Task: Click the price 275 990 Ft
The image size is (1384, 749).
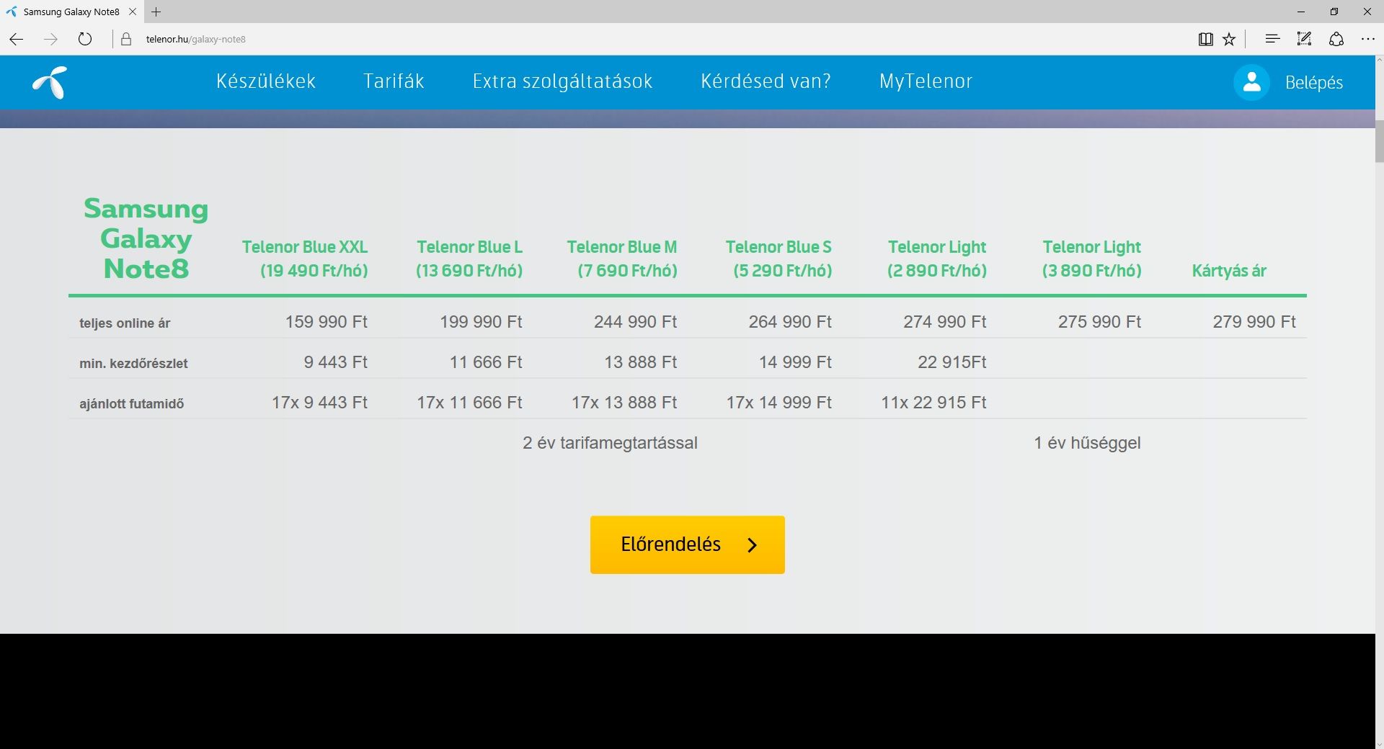Action: point(1099,322)
